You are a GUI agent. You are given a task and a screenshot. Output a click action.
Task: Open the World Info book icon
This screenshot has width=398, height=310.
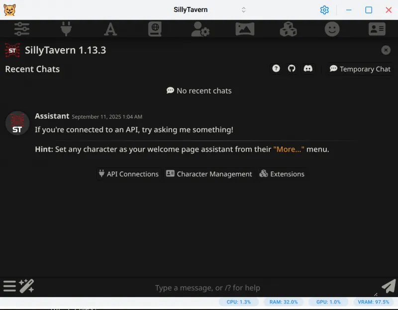155,29
